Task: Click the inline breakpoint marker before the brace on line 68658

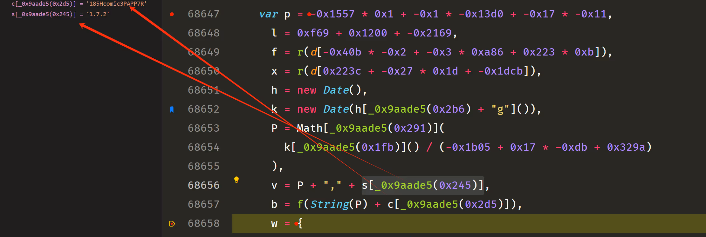Action: click(296, 224)
